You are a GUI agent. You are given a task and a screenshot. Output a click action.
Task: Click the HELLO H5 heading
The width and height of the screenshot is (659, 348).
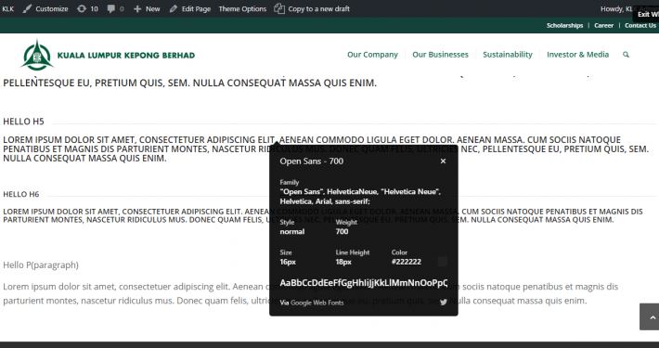[23, 122]
